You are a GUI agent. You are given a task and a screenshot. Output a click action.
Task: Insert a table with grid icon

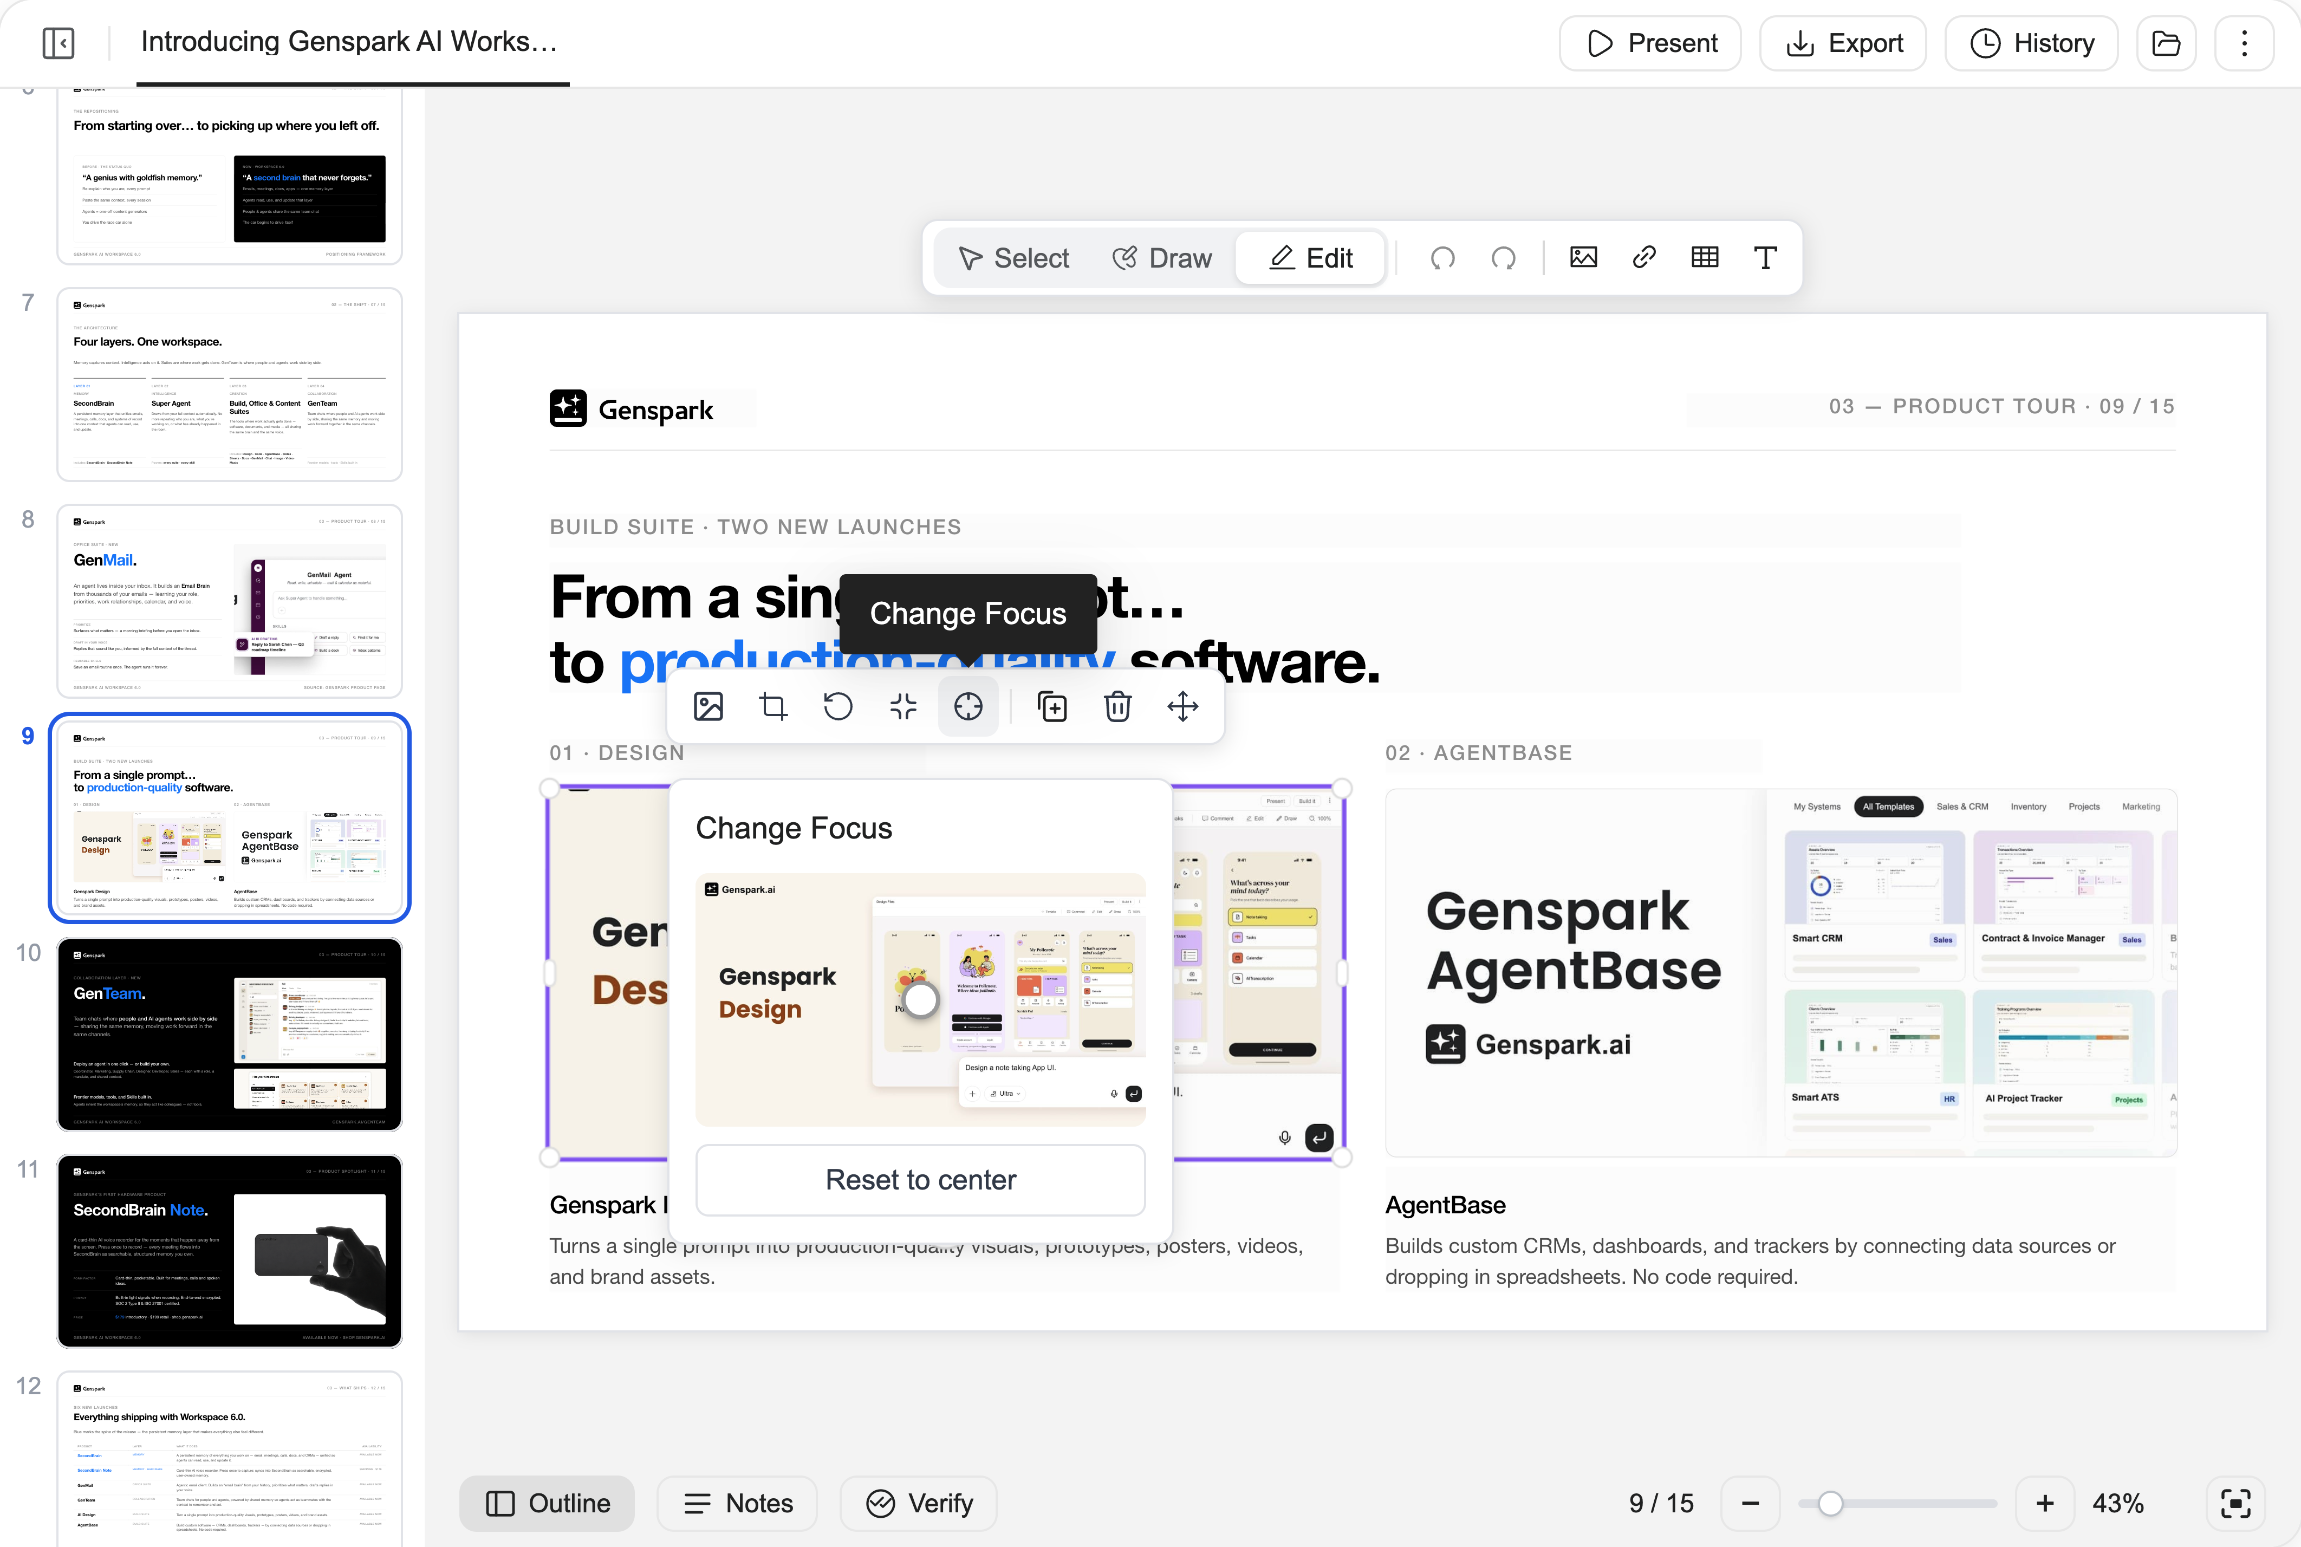[1705, 257]
